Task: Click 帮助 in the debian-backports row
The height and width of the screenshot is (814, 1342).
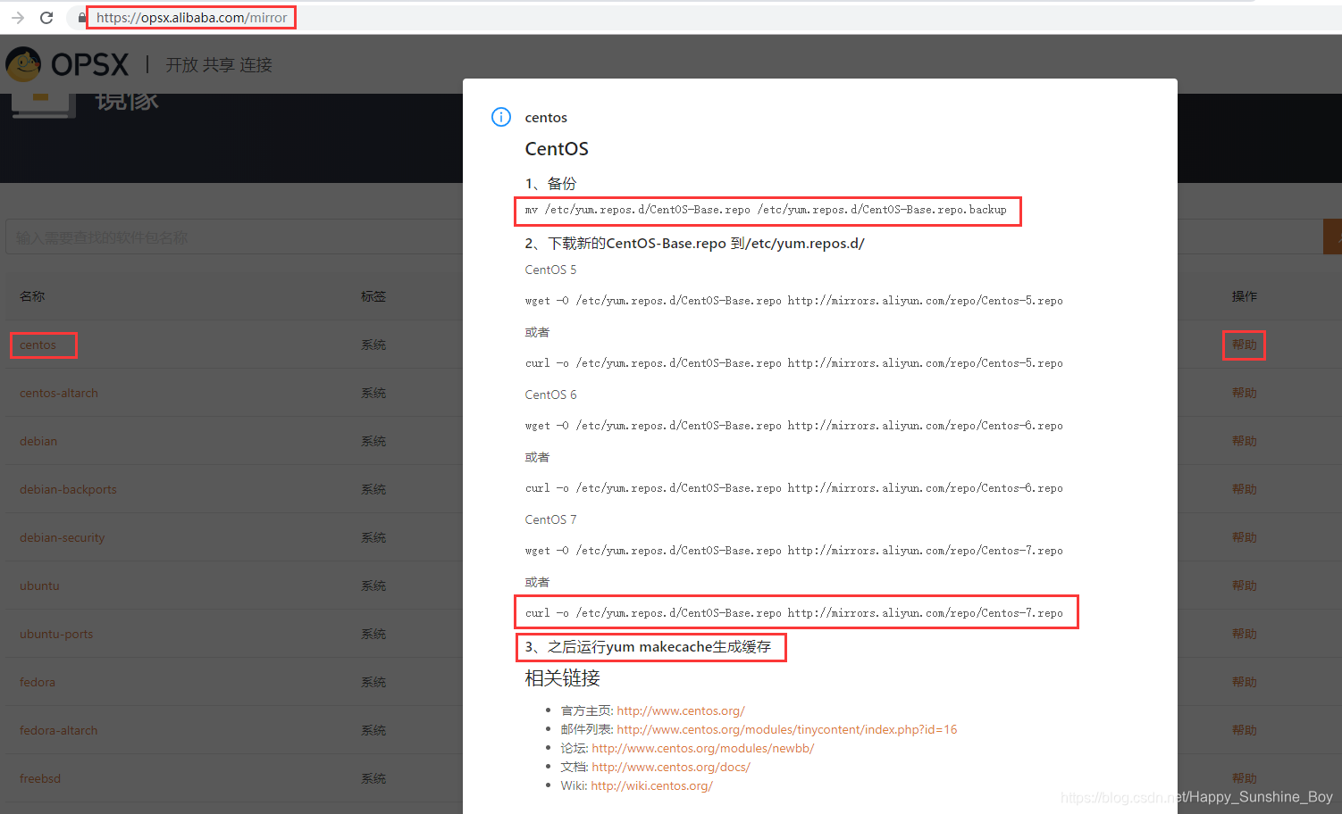Action: tap(1245, 489)
